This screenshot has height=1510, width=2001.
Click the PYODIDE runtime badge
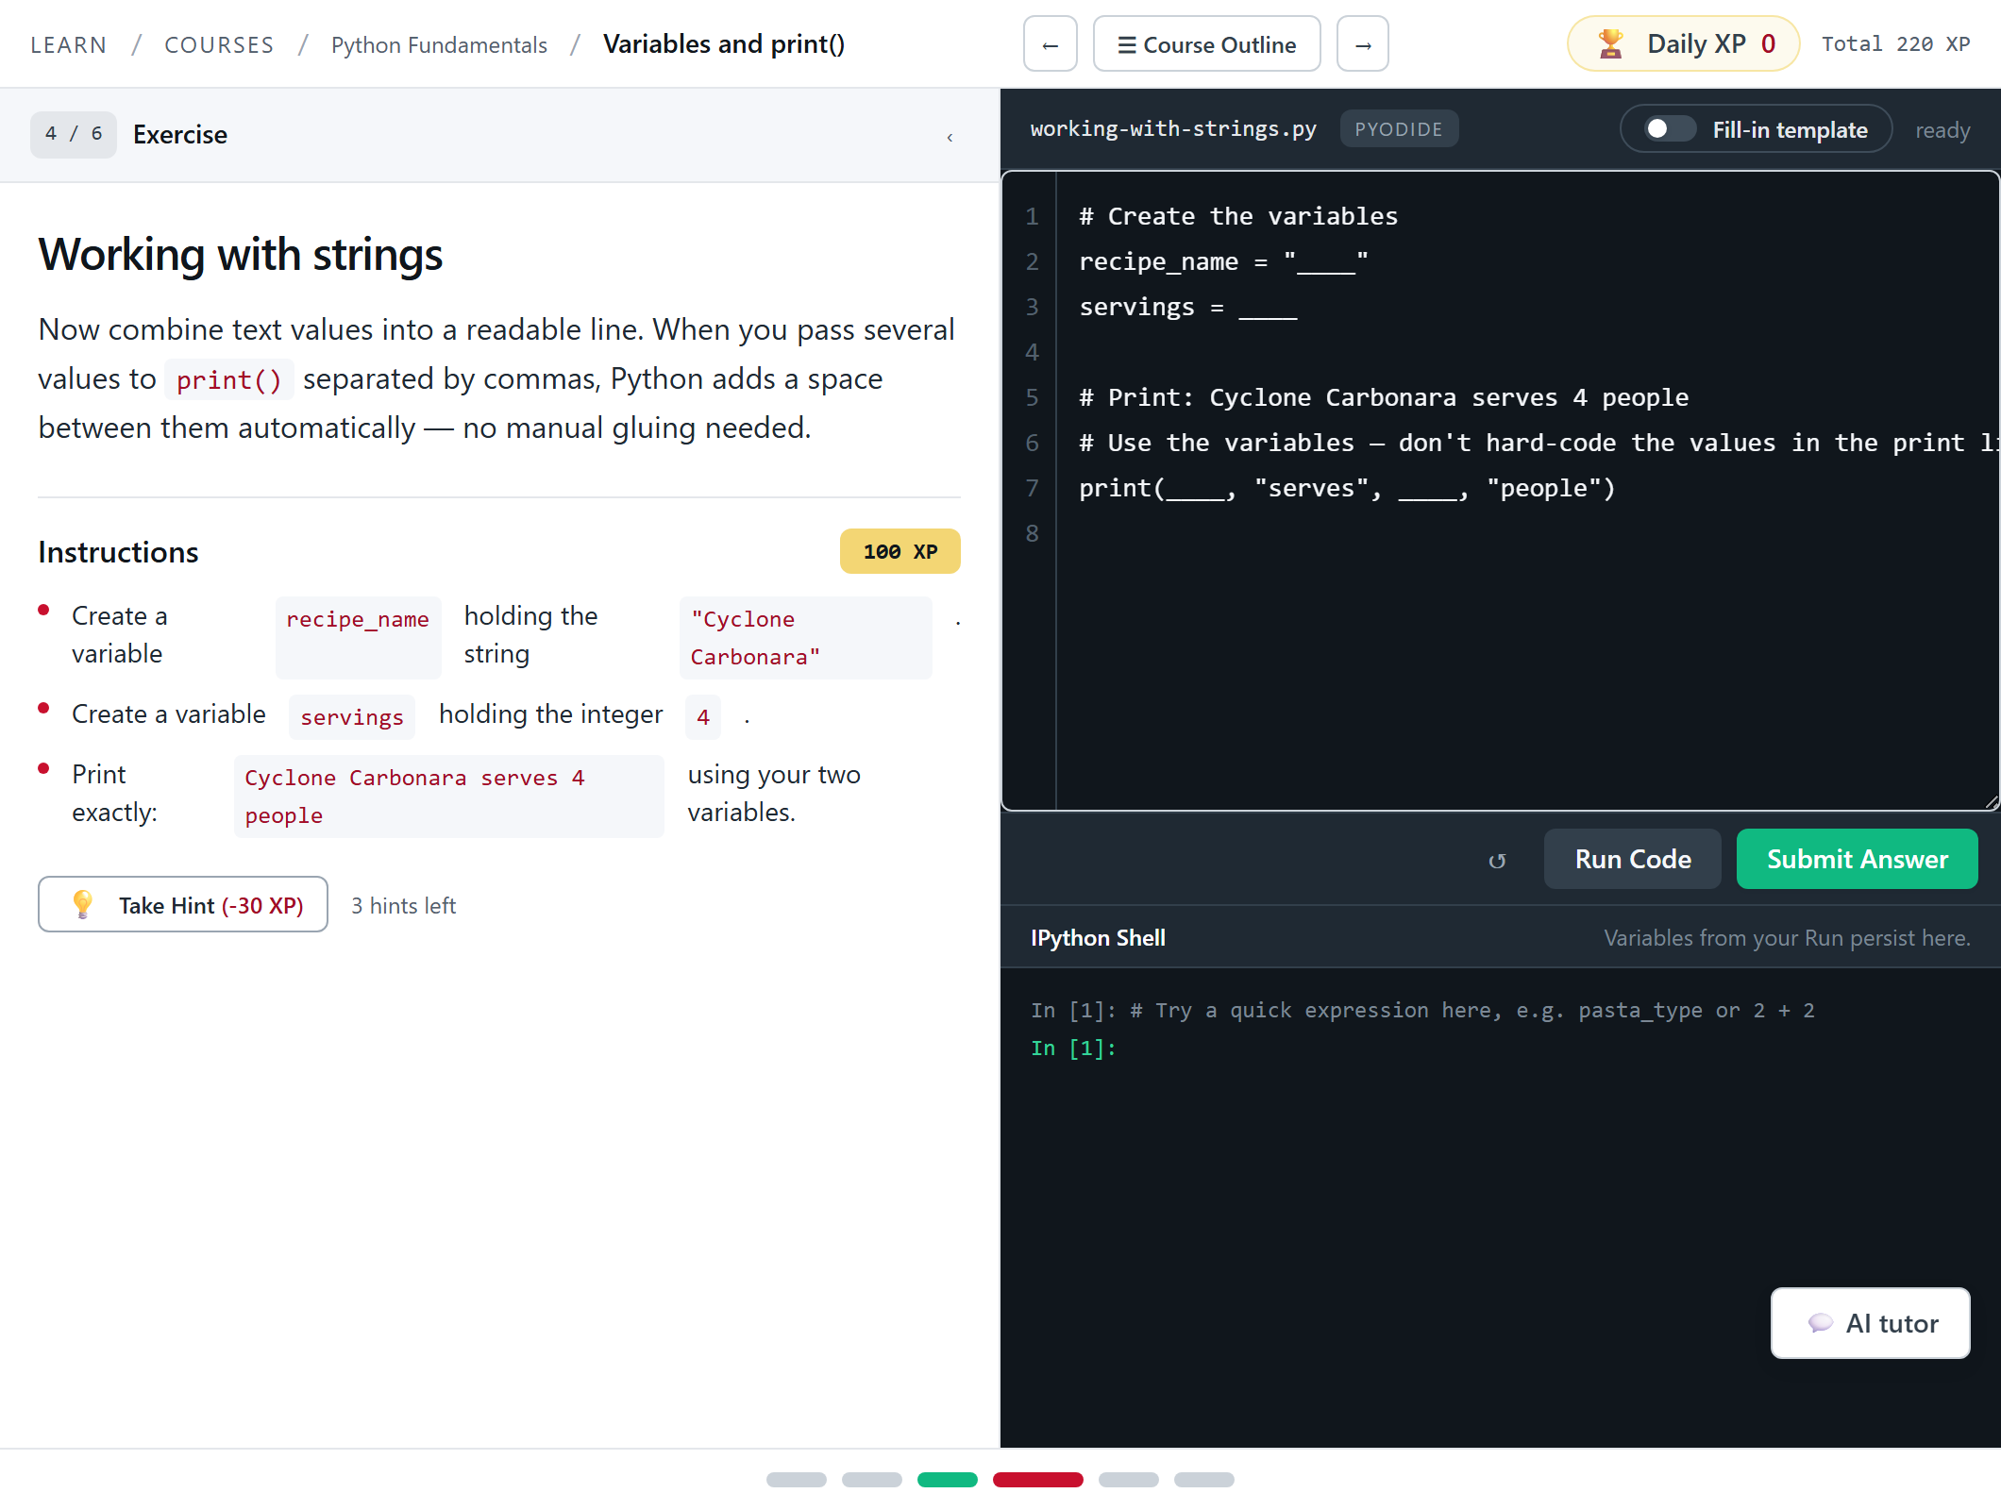click(1399, 129)
